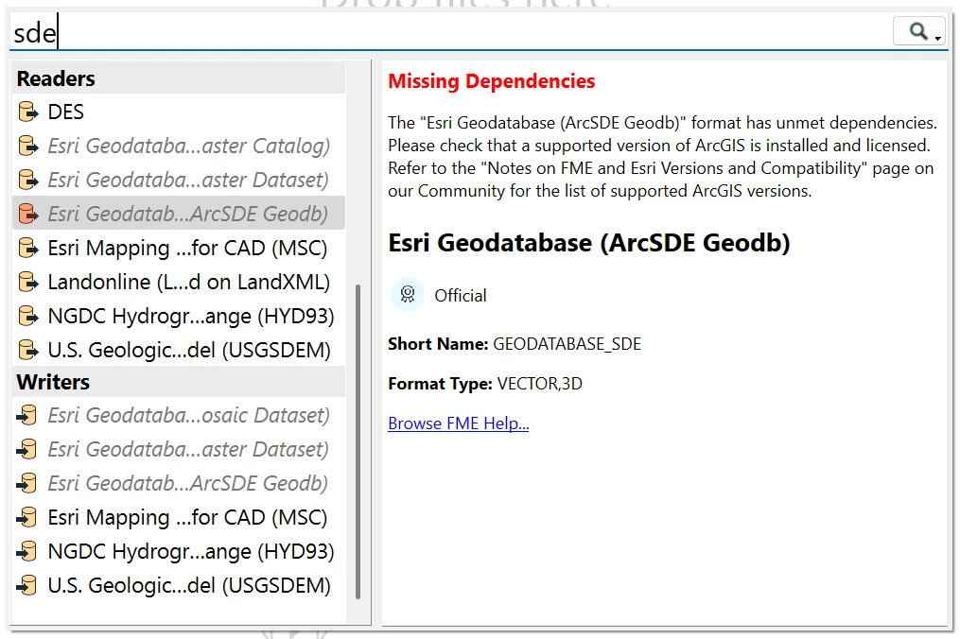This screenshot has width=960, height=639.
Task: Click the Writers section header
Action: [179, 382]
